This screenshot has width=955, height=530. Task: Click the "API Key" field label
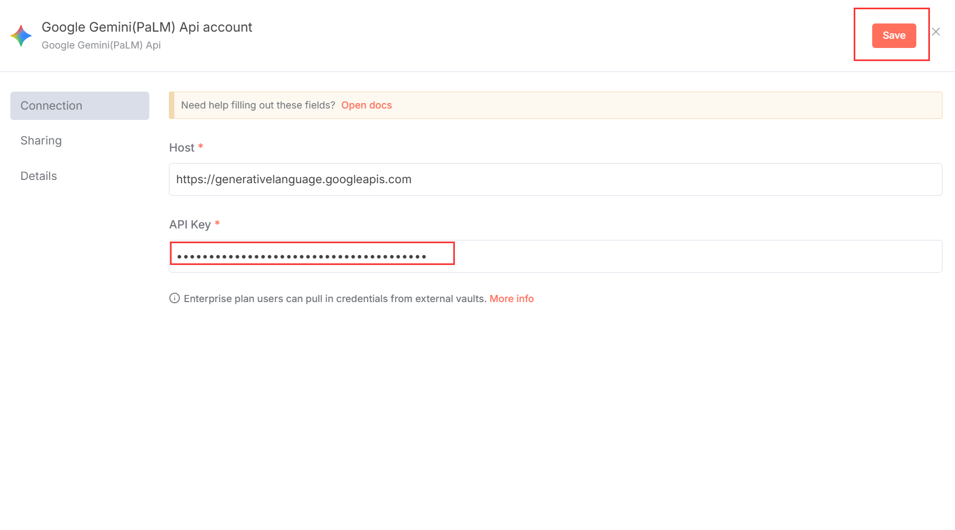click(190, 225)
